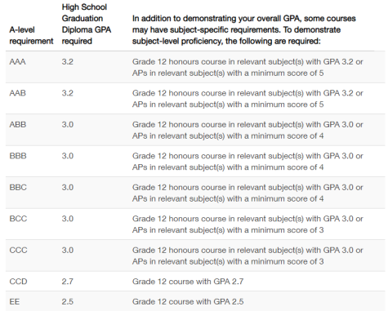
Task: Click the High School Graduation Diploma GPA header
Action: pyautogui.click(x=87, y=24)
